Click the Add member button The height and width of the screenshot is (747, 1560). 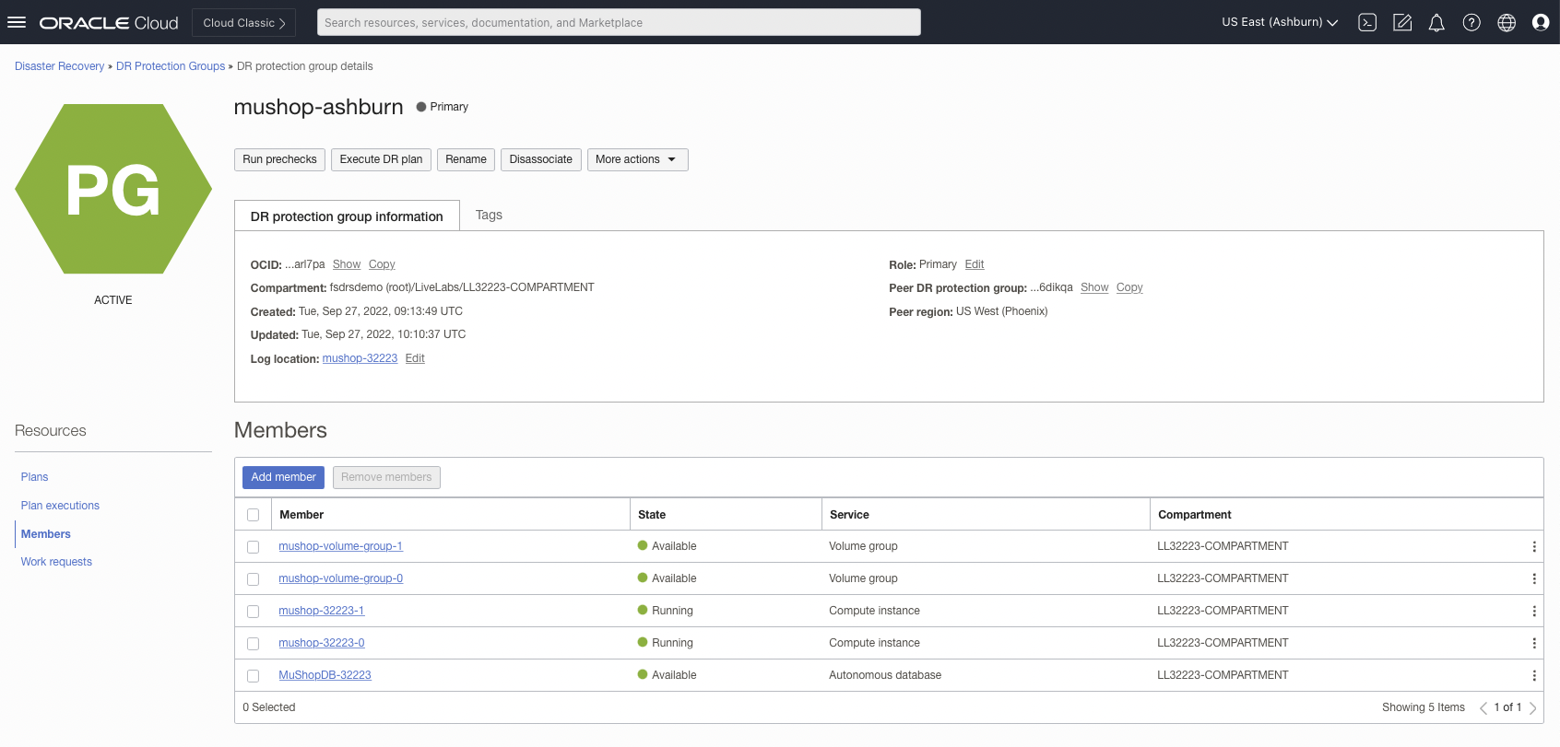(x=283, y=477)
